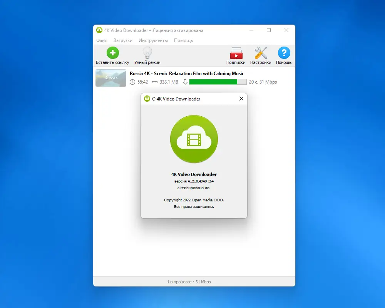Close the О 4K Video Downloader dialog
Viewport: 385px width, 308px height.
(x=241, y=99)
